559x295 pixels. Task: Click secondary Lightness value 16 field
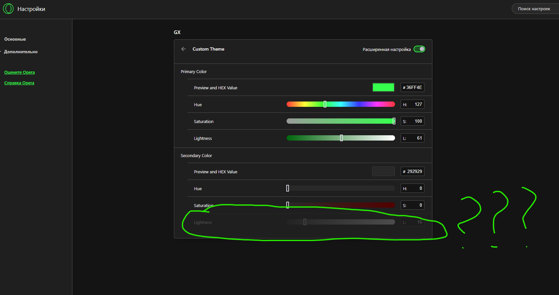click(x=413, y=222)
